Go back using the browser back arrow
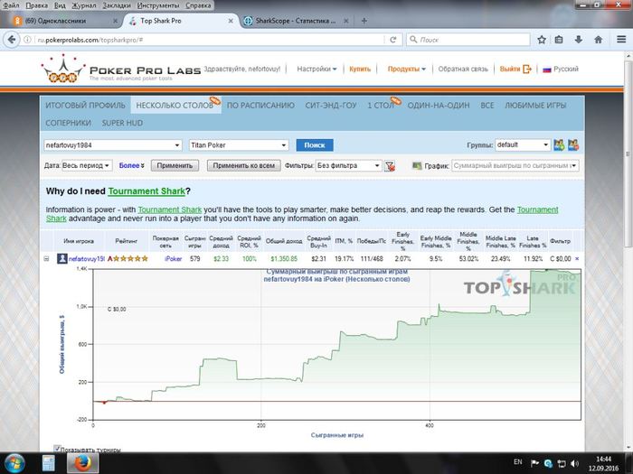 (x=12, y=40)
